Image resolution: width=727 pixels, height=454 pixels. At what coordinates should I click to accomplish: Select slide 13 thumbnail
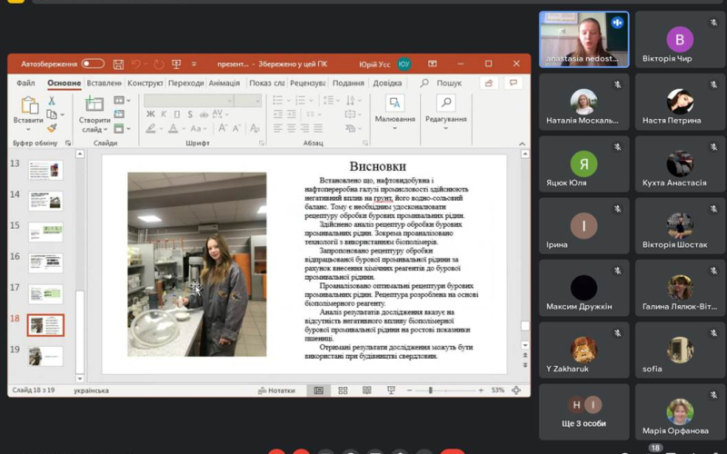click(46, 170)
